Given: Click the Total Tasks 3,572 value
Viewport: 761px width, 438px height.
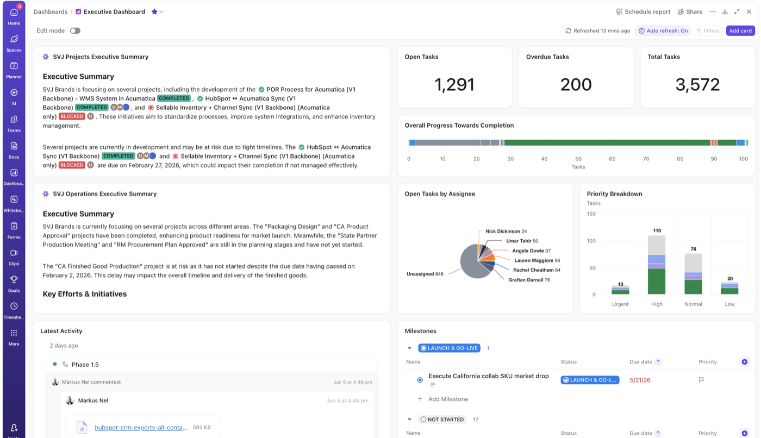Looking at the screenshot, I should coord(697,84).
